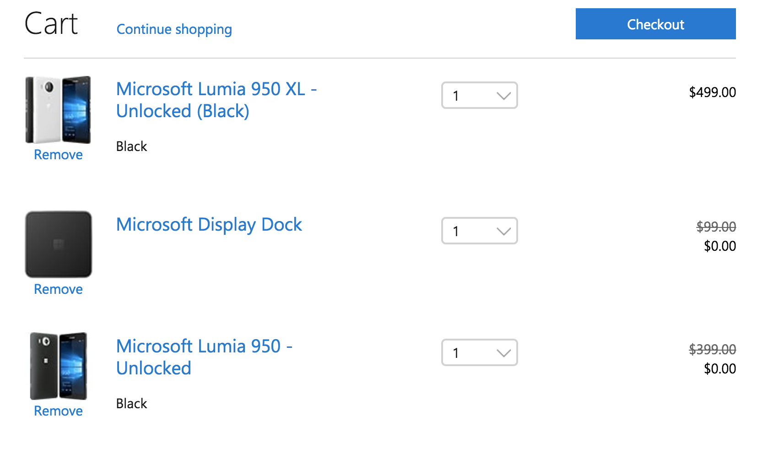Open the Lumia 950 XL product thumbnail
768x454 pixels.
58,110
